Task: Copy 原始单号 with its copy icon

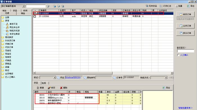Action: pos(85,78)
